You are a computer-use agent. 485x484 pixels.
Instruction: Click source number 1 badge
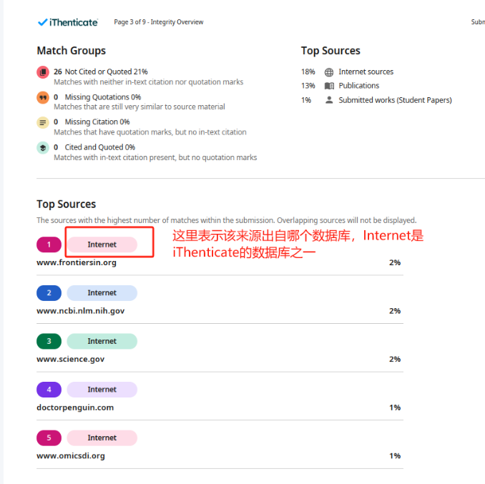pyautogui.click(x=49, y=245)
